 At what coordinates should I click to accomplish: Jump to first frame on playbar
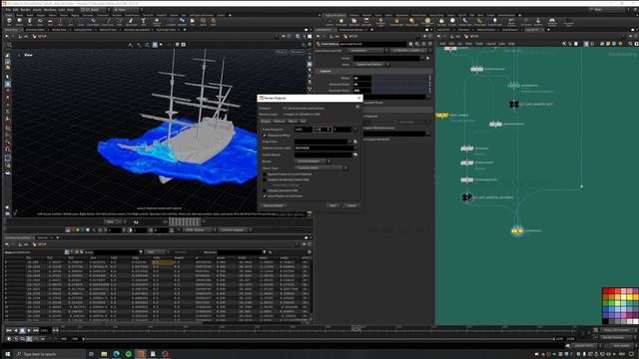[x=9, y=330]
